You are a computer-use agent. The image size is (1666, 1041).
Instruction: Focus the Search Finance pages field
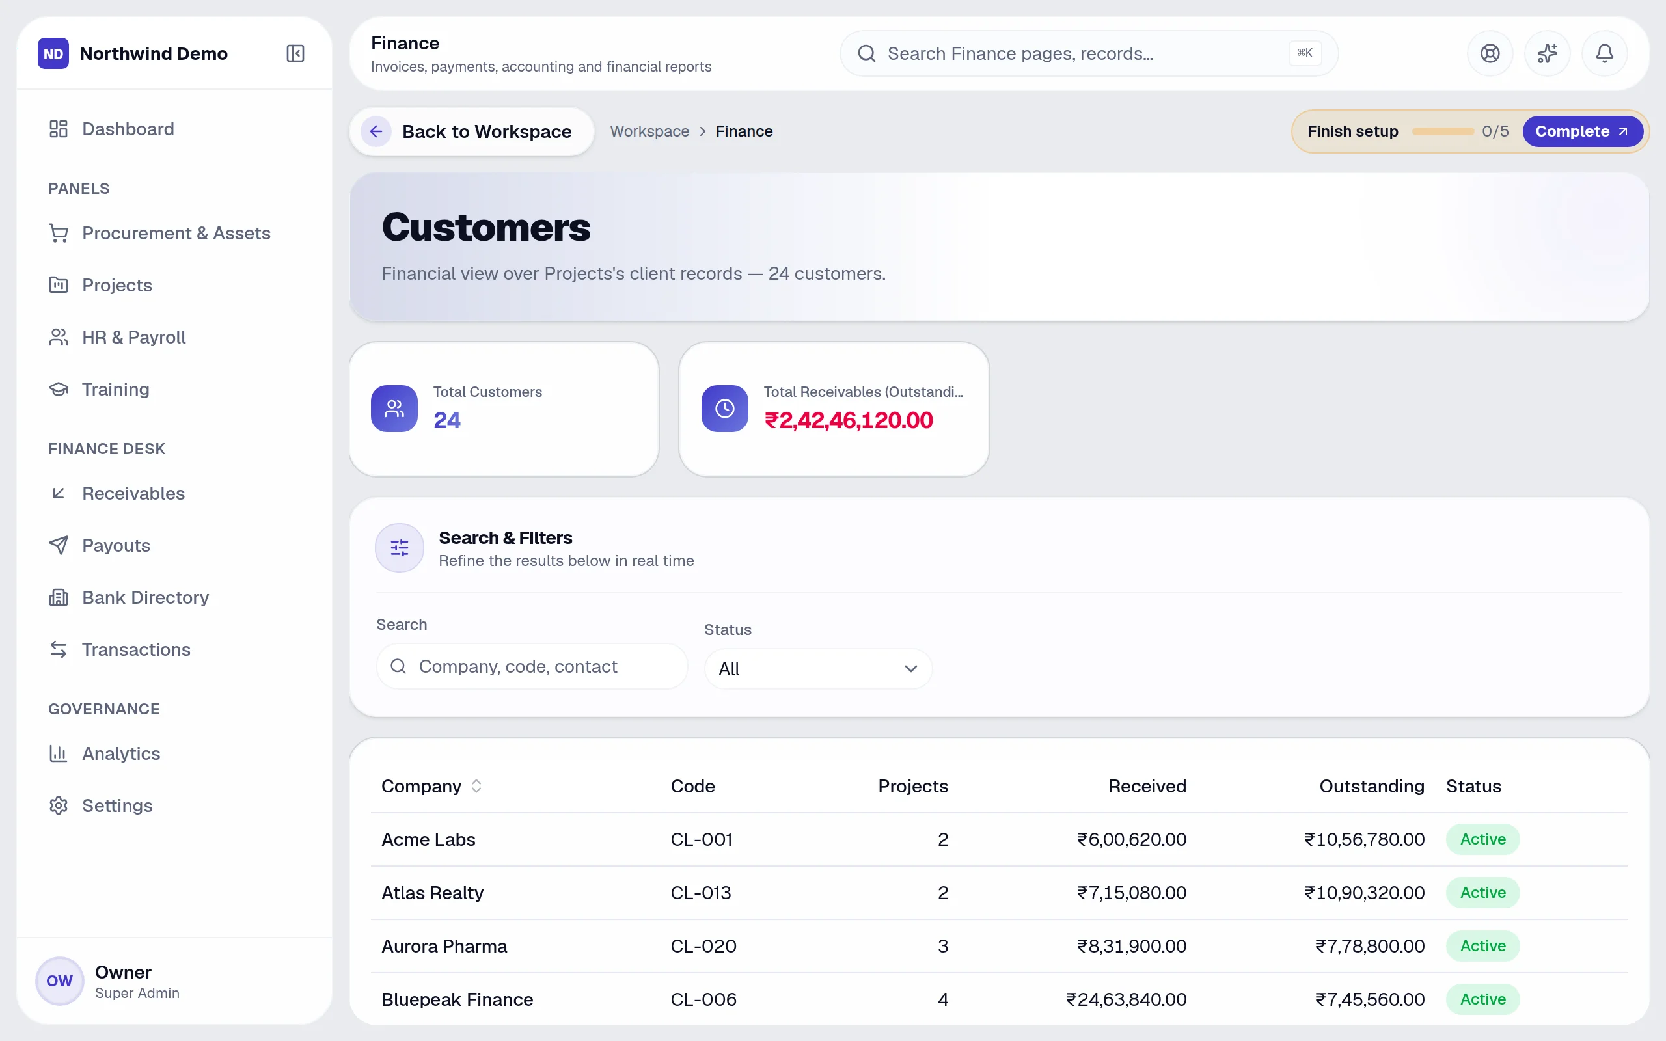[x=1088, y=54]
